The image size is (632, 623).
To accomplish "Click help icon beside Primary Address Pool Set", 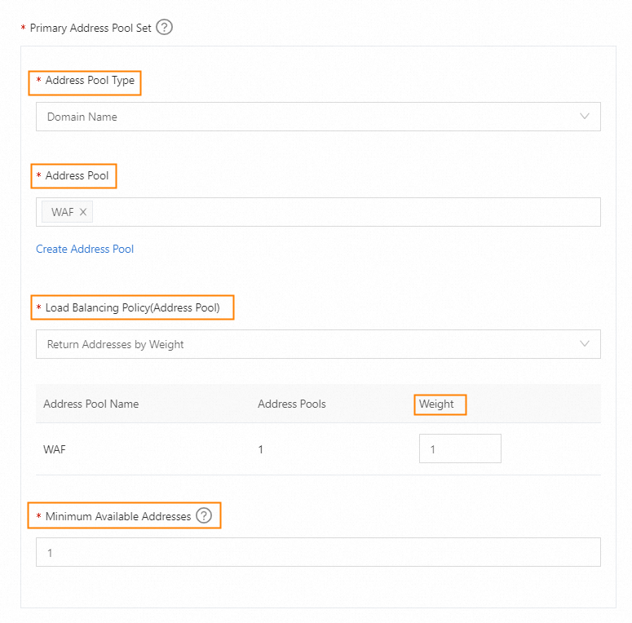I will point(165,28).
